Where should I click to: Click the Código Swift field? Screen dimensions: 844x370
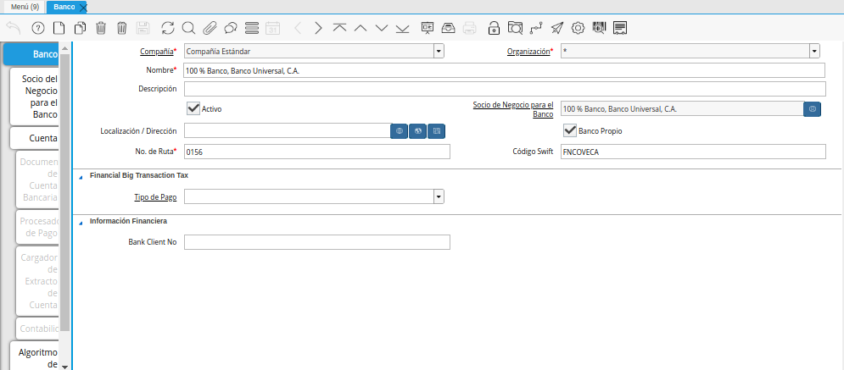coord(693,152)
